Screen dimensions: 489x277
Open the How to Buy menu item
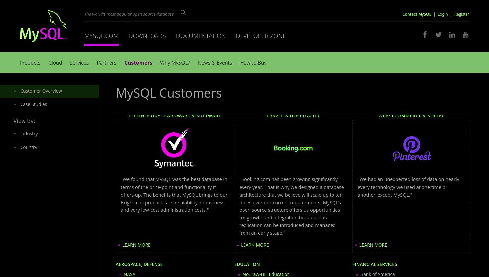[x=253, y=63]
